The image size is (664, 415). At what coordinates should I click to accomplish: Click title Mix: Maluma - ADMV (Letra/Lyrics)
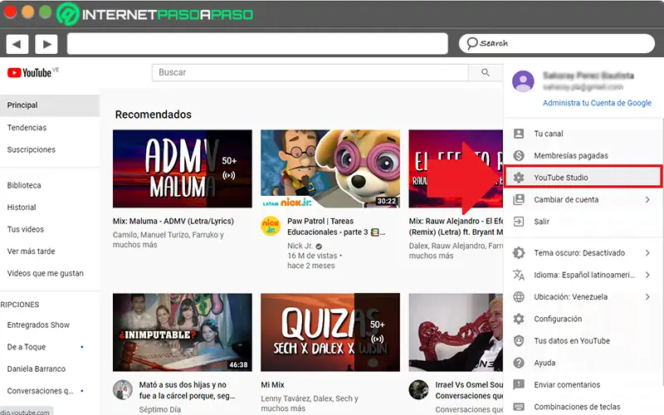pos(173,221)
